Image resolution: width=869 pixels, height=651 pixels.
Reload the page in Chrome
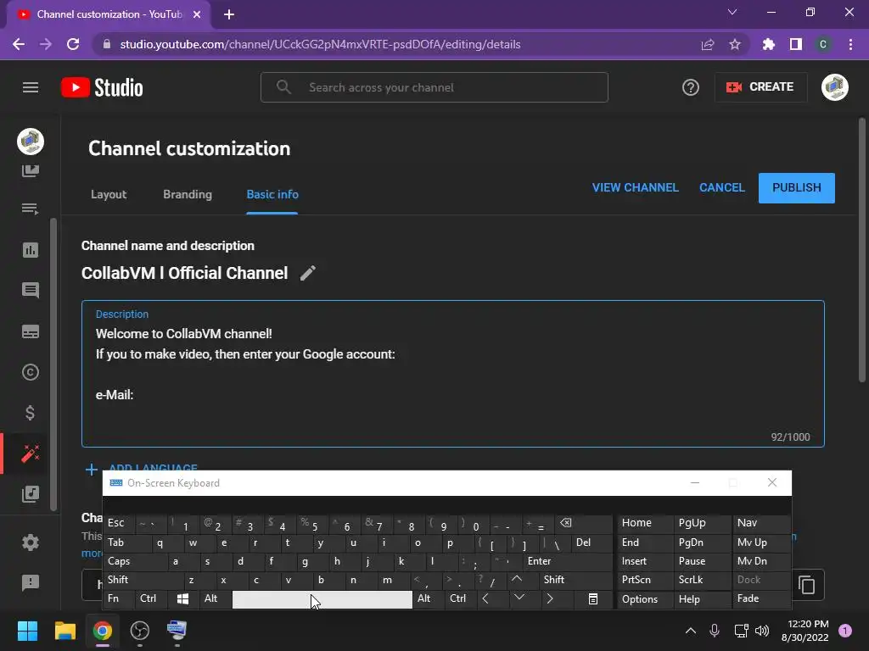tap(73, 44)
